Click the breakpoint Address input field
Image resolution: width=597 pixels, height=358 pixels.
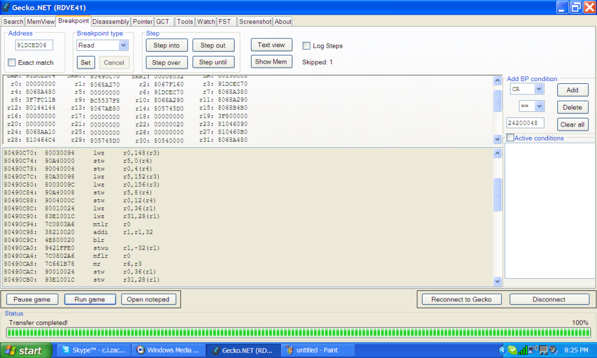point(34,45)
